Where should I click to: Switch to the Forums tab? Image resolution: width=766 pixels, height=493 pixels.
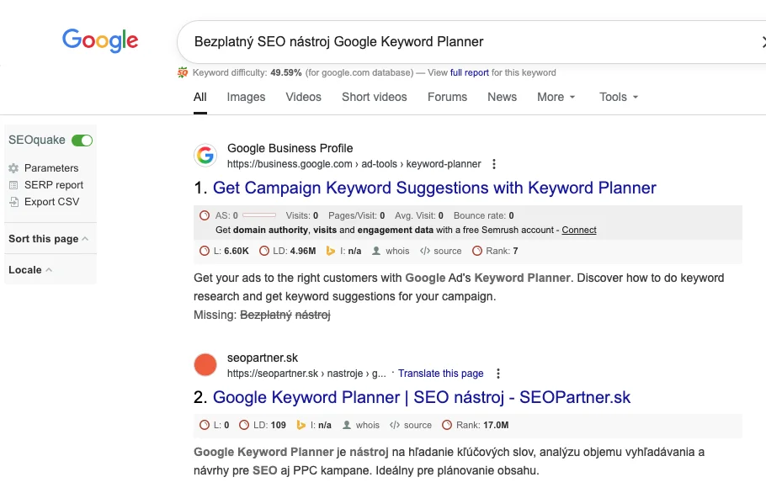tap(447, 97)
